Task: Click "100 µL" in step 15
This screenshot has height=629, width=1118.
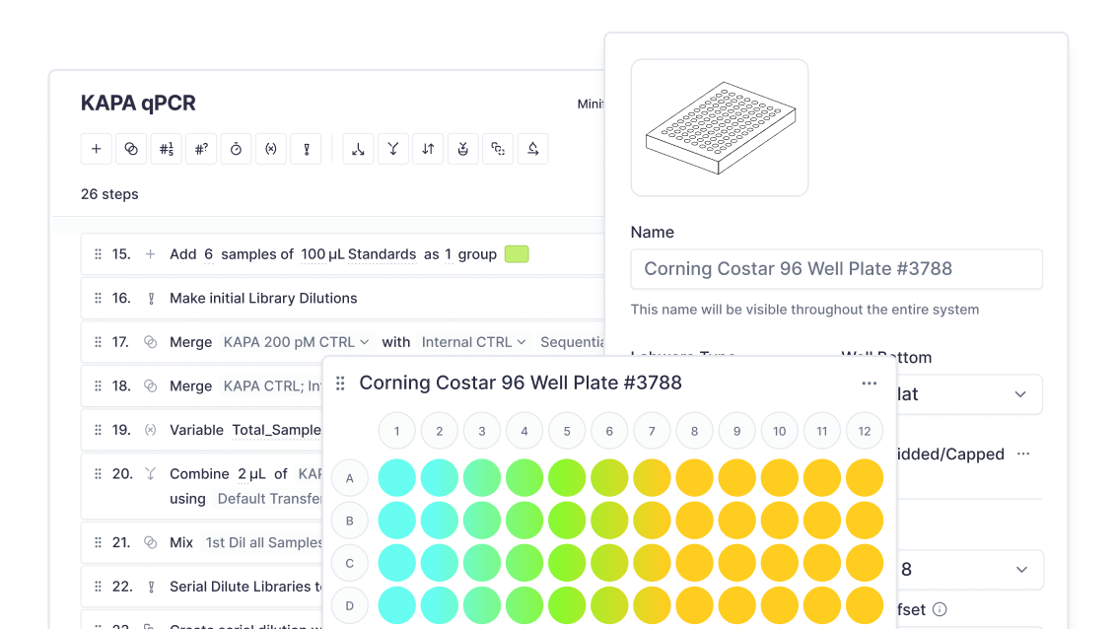Action: (323, 254)
